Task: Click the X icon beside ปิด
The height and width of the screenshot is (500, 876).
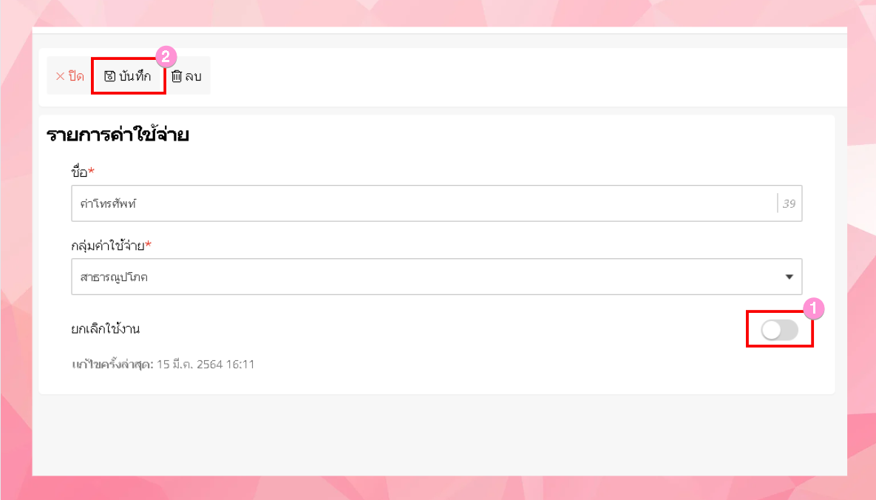Action: tap(60, 76)
